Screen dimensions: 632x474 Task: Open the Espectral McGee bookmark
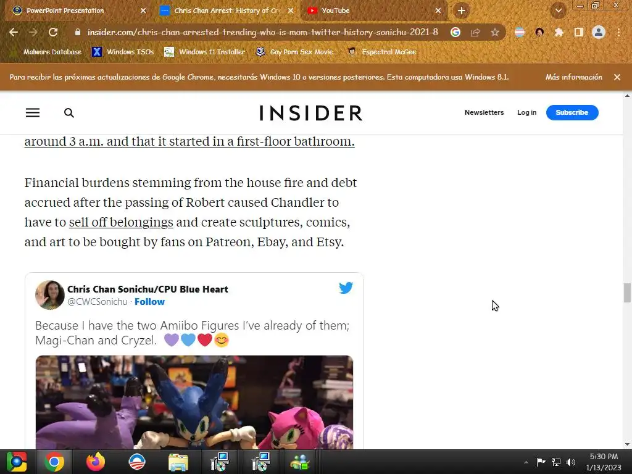381,52
